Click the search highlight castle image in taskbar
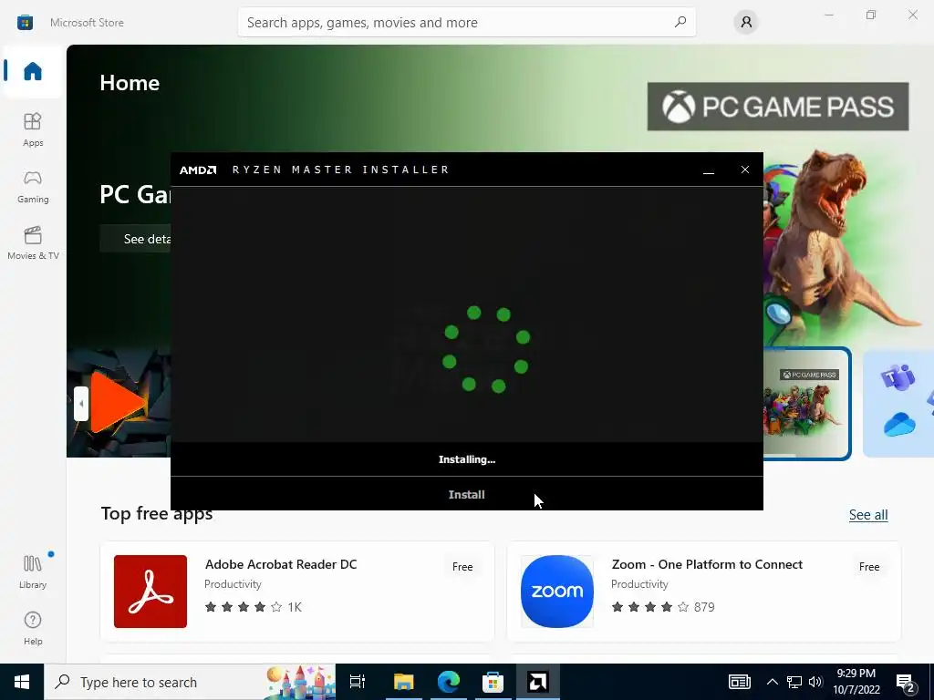Viewport: 934px width, 700px height. 300,682
